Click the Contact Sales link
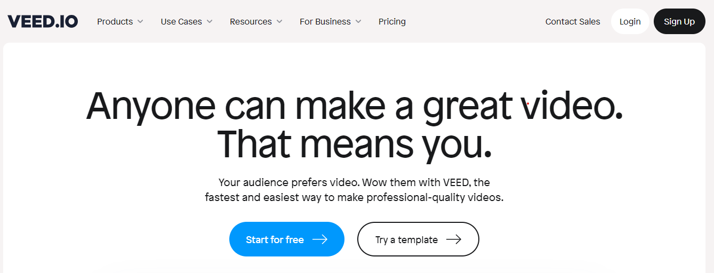Image resolution: width=714 pixels, height=273 pixels. coord(573,22)
